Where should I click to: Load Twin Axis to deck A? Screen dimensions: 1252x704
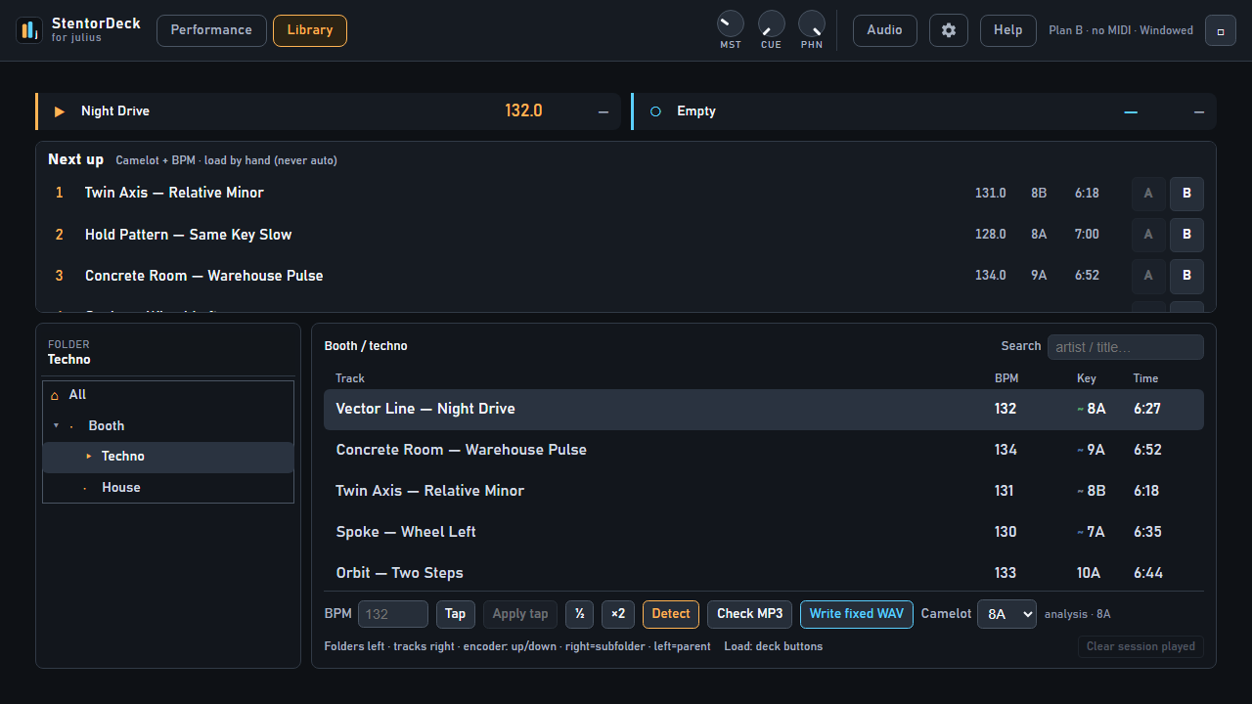1148,194
